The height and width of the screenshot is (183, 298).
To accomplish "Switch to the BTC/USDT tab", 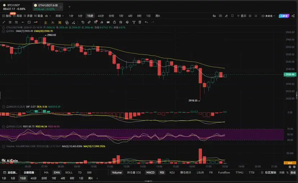I will tap(14, 7).
